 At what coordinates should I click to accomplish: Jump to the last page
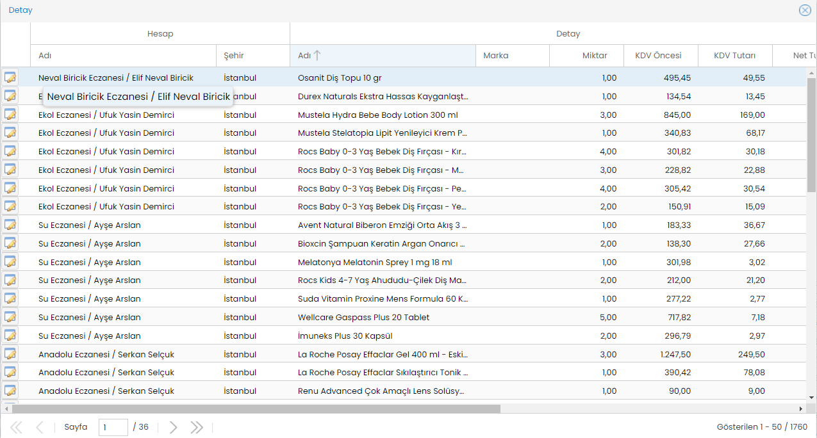point(197,427)
